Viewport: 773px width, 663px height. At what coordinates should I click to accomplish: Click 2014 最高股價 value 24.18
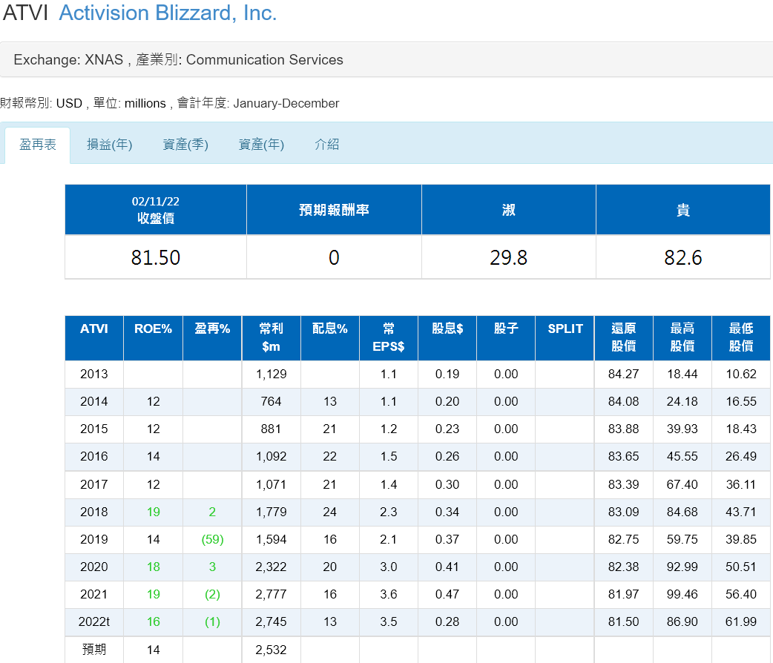[x=682, y=402]
